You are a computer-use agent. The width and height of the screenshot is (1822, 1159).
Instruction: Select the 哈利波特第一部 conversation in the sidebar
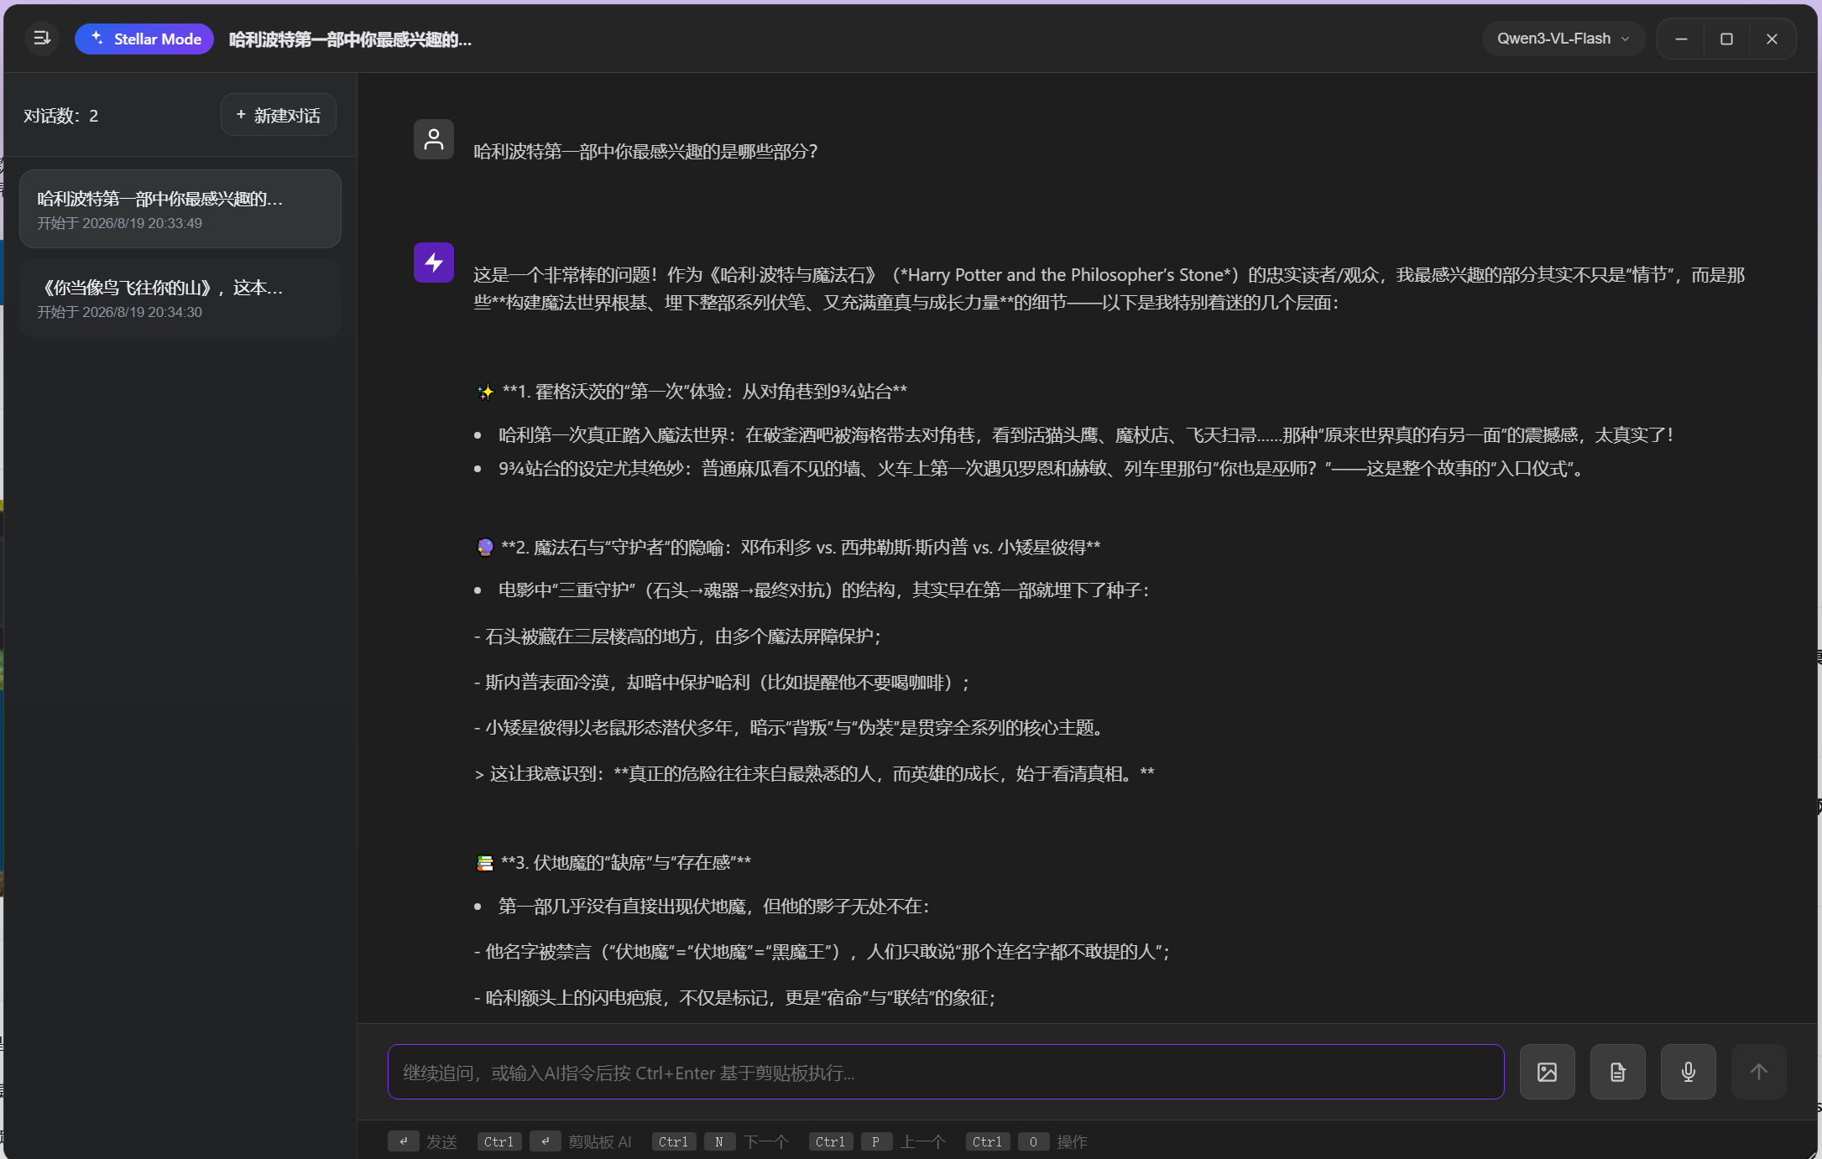[x=180, y=209]
